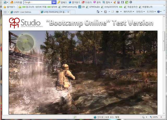Expand the command bar overflow chevron
167x120 pixels.
(x=164, y=10)
